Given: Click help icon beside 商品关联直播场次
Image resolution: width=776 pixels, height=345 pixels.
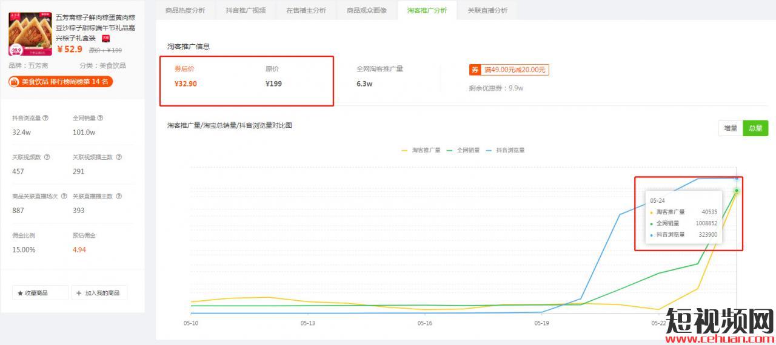Looking at the screenshot, I should point(64,196).
